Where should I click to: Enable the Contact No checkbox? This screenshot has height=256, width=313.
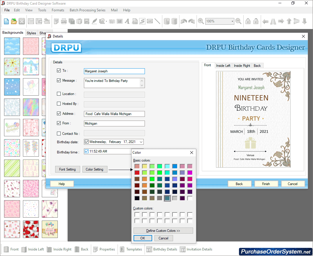point(59,133)
